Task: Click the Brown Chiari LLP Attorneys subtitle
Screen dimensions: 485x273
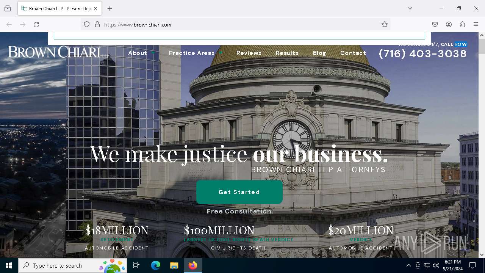Action: (318, 169)
